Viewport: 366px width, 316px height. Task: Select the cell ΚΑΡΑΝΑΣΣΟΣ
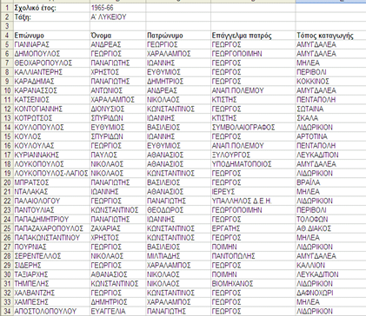[x=51, y=90]
